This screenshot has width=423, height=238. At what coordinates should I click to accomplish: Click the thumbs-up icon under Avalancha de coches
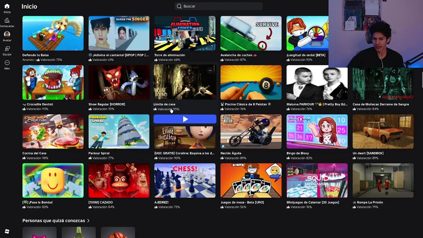point(222,60)
